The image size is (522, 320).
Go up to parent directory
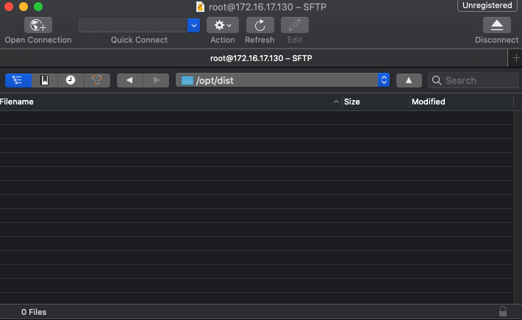(x=409, y=80)
